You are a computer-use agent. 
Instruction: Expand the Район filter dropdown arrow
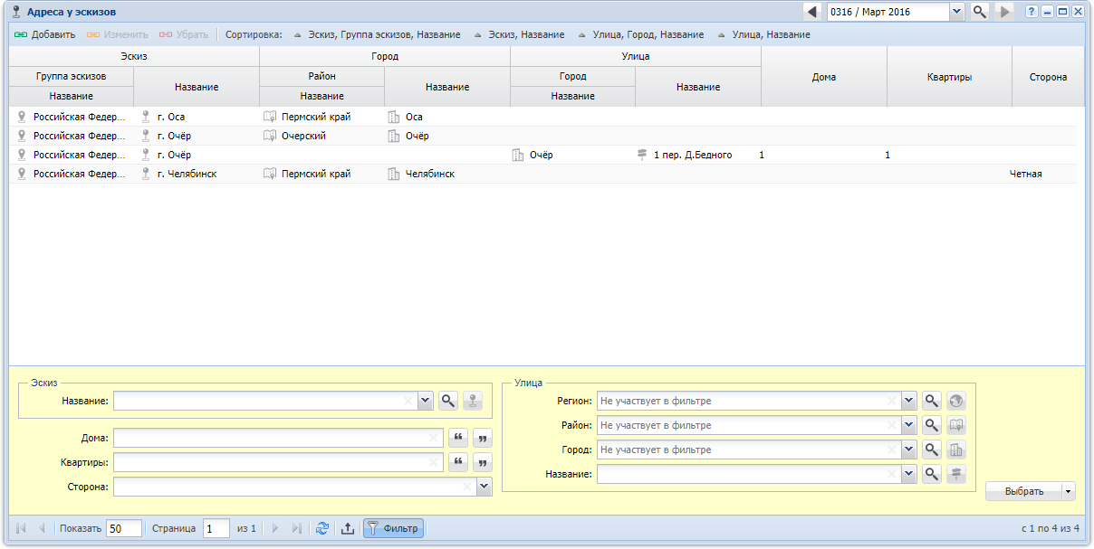[x=909, y=425]
